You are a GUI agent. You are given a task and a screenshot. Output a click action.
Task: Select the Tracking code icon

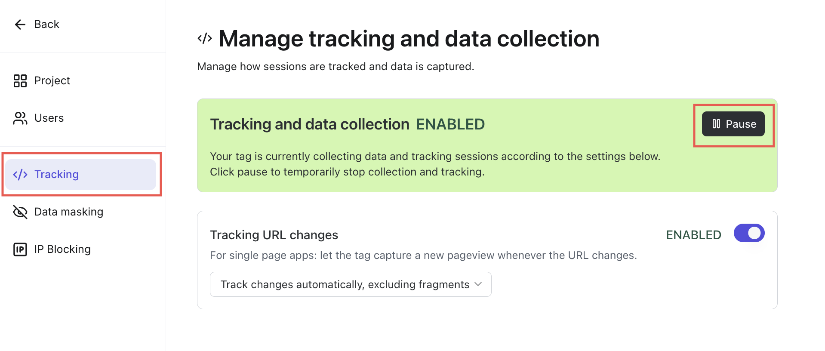(x=20, y=175)
